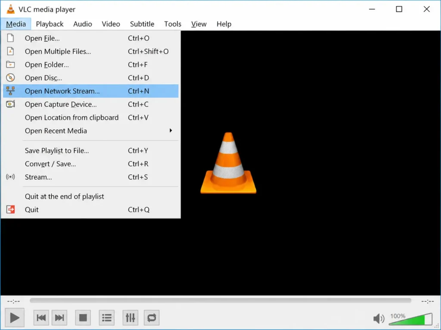Toggle Quit at the end of playlist
441x330 pixels.
[90, 196]
